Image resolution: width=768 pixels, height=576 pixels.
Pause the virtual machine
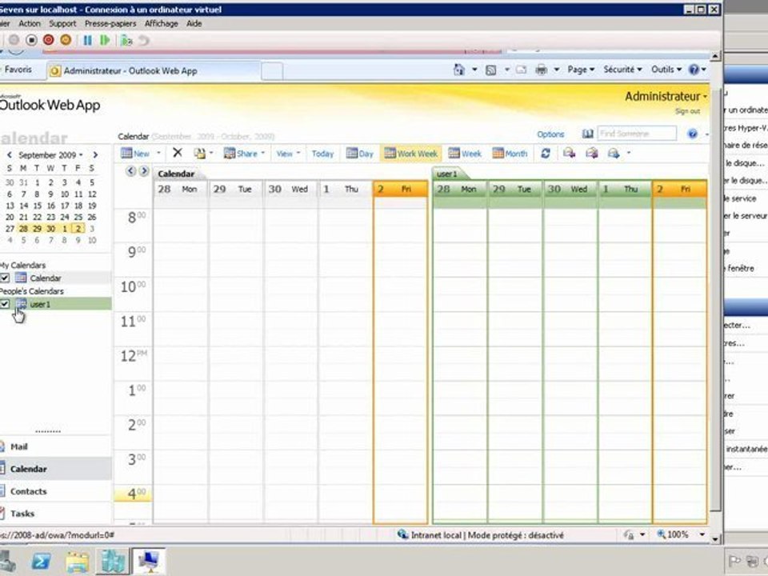click(88, 40)
